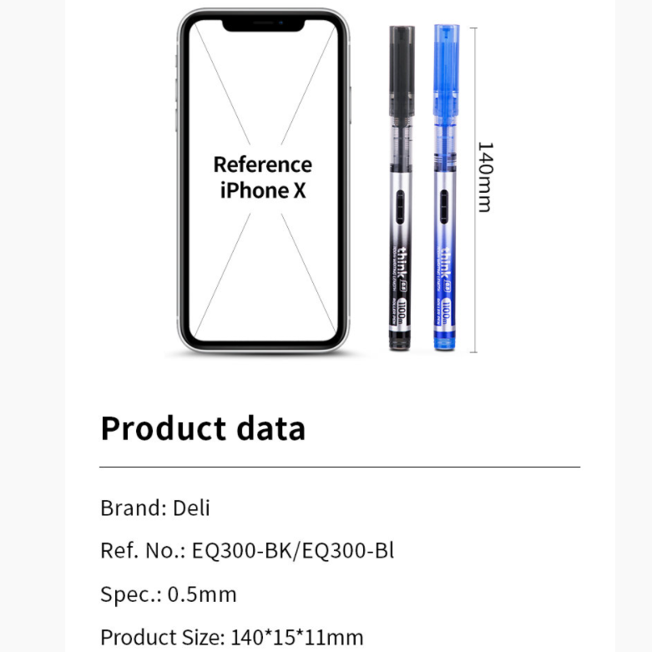Click the black roller pen image
Screen dimensions: 652x652
[x=402, y=188]
